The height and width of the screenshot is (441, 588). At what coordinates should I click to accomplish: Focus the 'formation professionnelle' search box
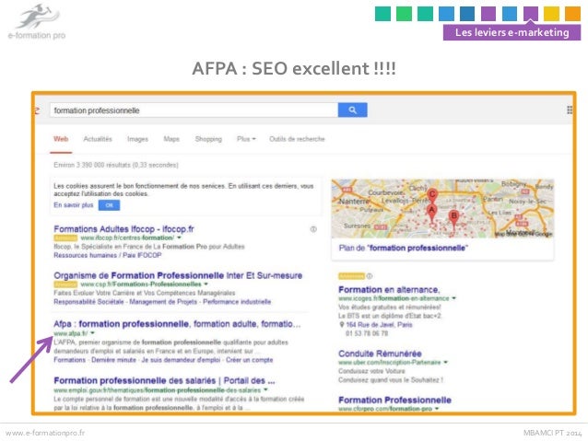pos(194,110)
